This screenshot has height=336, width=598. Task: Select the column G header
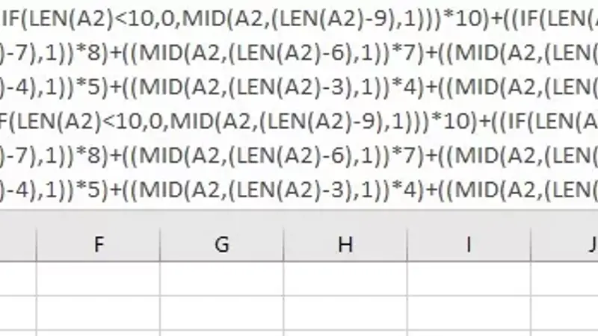click(222, 244)
